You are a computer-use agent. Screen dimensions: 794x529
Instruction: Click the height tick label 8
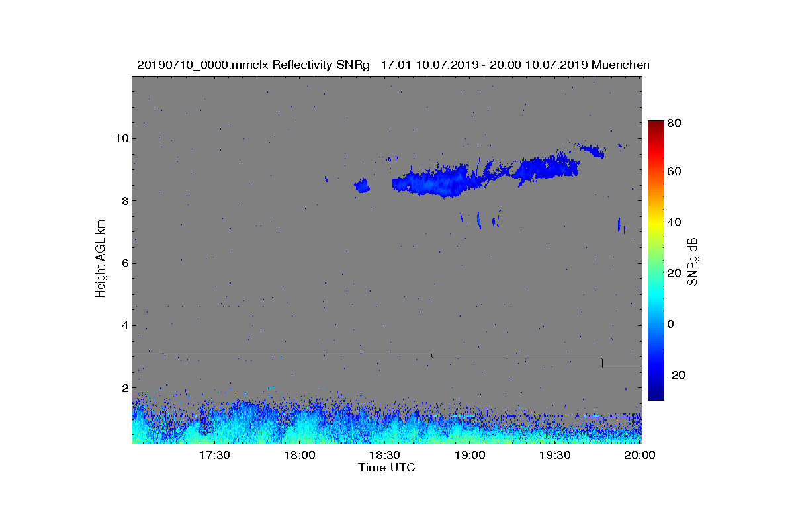pos(124,200)
